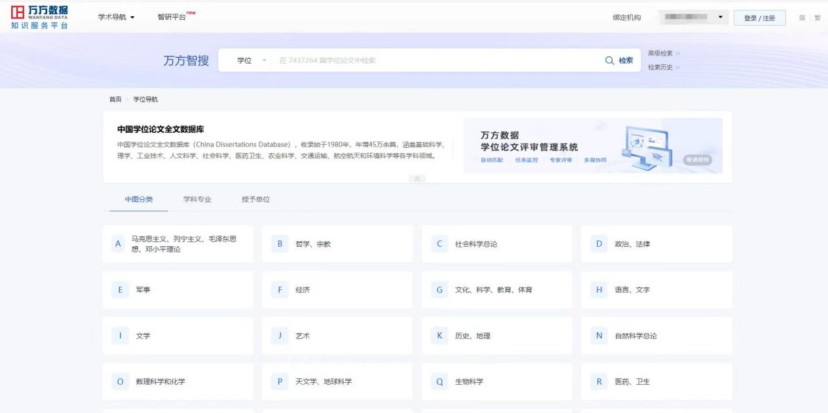This screenshot has height=413, width=828.
Task: Click the 绑定机构 link
Action: click(x=626, y=18)
